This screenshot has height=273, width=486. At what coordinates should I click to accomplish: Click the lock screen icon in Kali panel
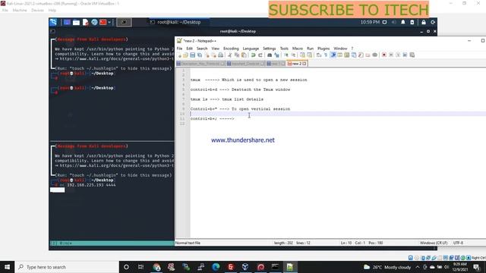[x=424, y=22]
